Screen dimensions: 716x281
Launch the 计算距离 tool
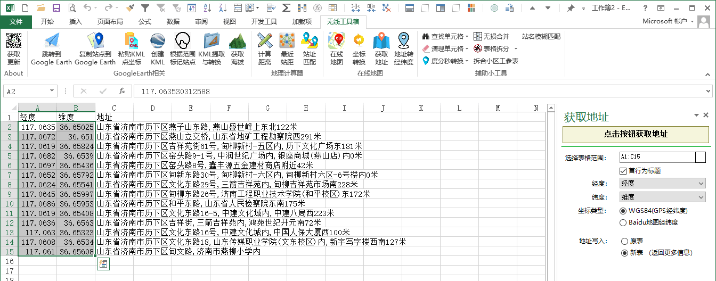coord(265,40)
